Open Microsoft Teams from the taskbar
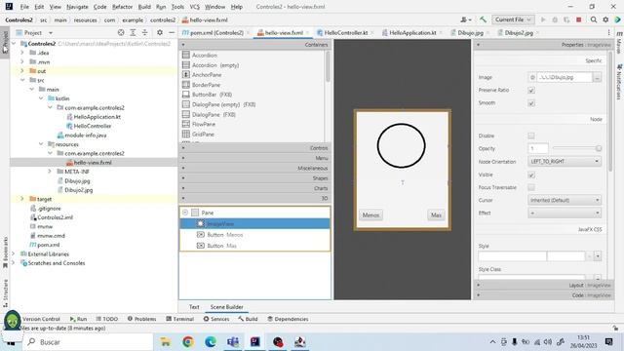This screenshot has height=351, width=624. 233,342
